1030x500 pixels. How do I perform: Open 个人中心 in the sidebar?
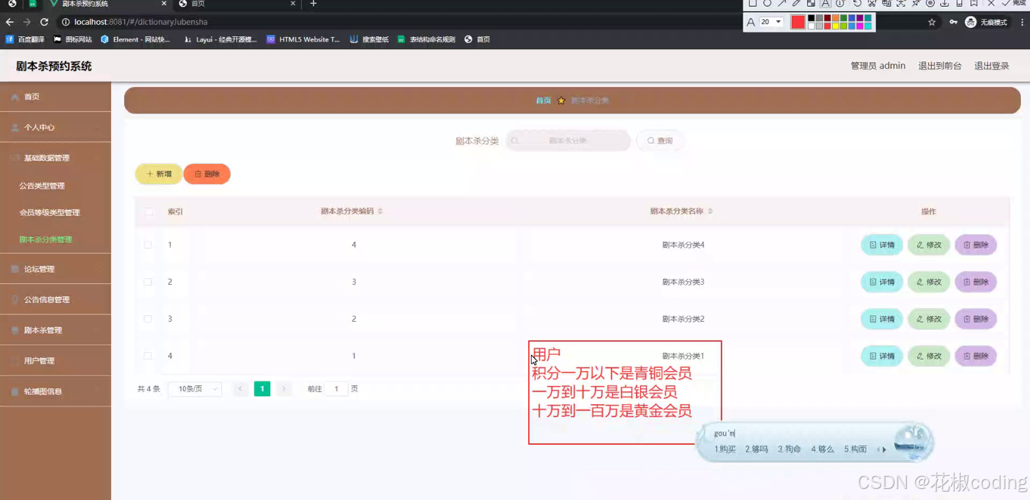coord(55,128)
